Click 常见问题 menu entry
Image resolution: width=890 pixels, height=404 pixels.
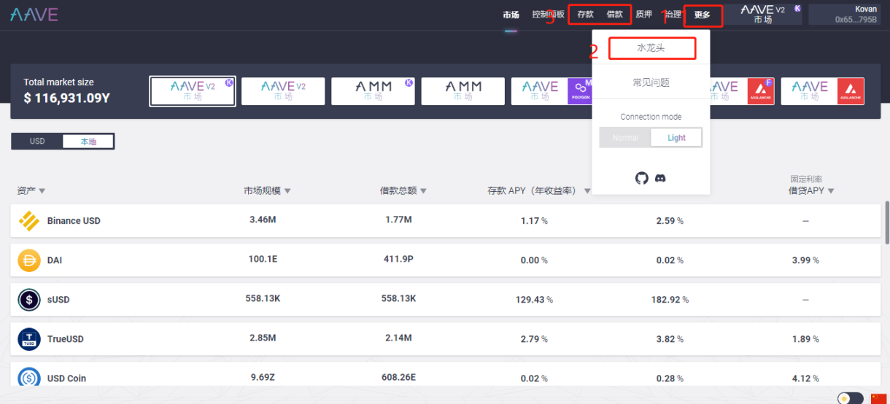tap(651, 82)
